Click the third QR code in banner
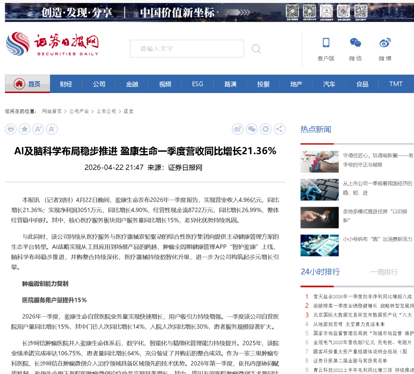The width and height of the screenshot is (414, 374). [326, 11]
